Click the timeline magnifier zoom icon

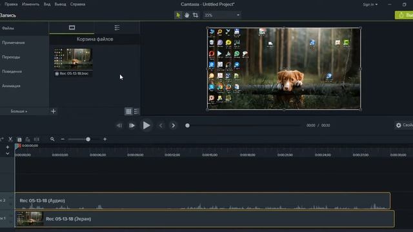52,139
